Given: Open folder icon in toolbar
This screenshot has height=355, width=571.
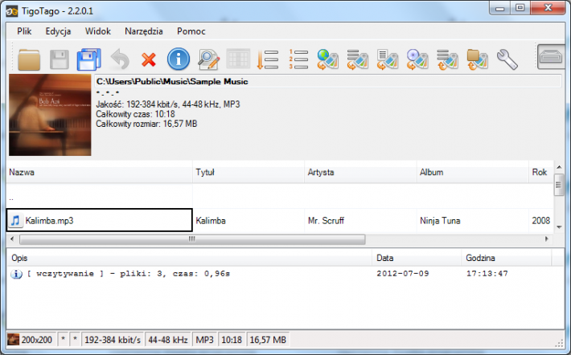Looking at the screenshot, I should click(29, 59).
